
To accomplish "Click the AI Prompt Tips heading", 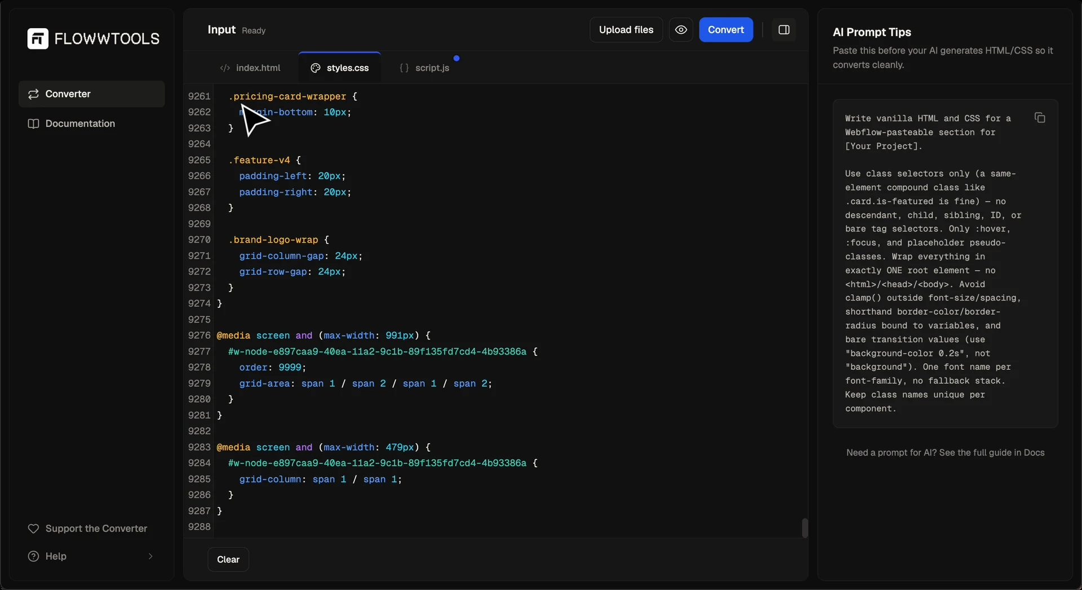I will (x=872, y=32).
